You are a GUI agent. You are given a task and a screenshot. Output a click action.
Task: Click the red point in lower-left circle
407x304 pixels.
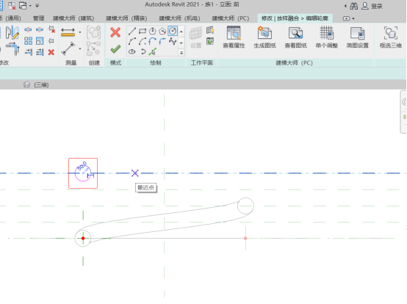point(83,238)
